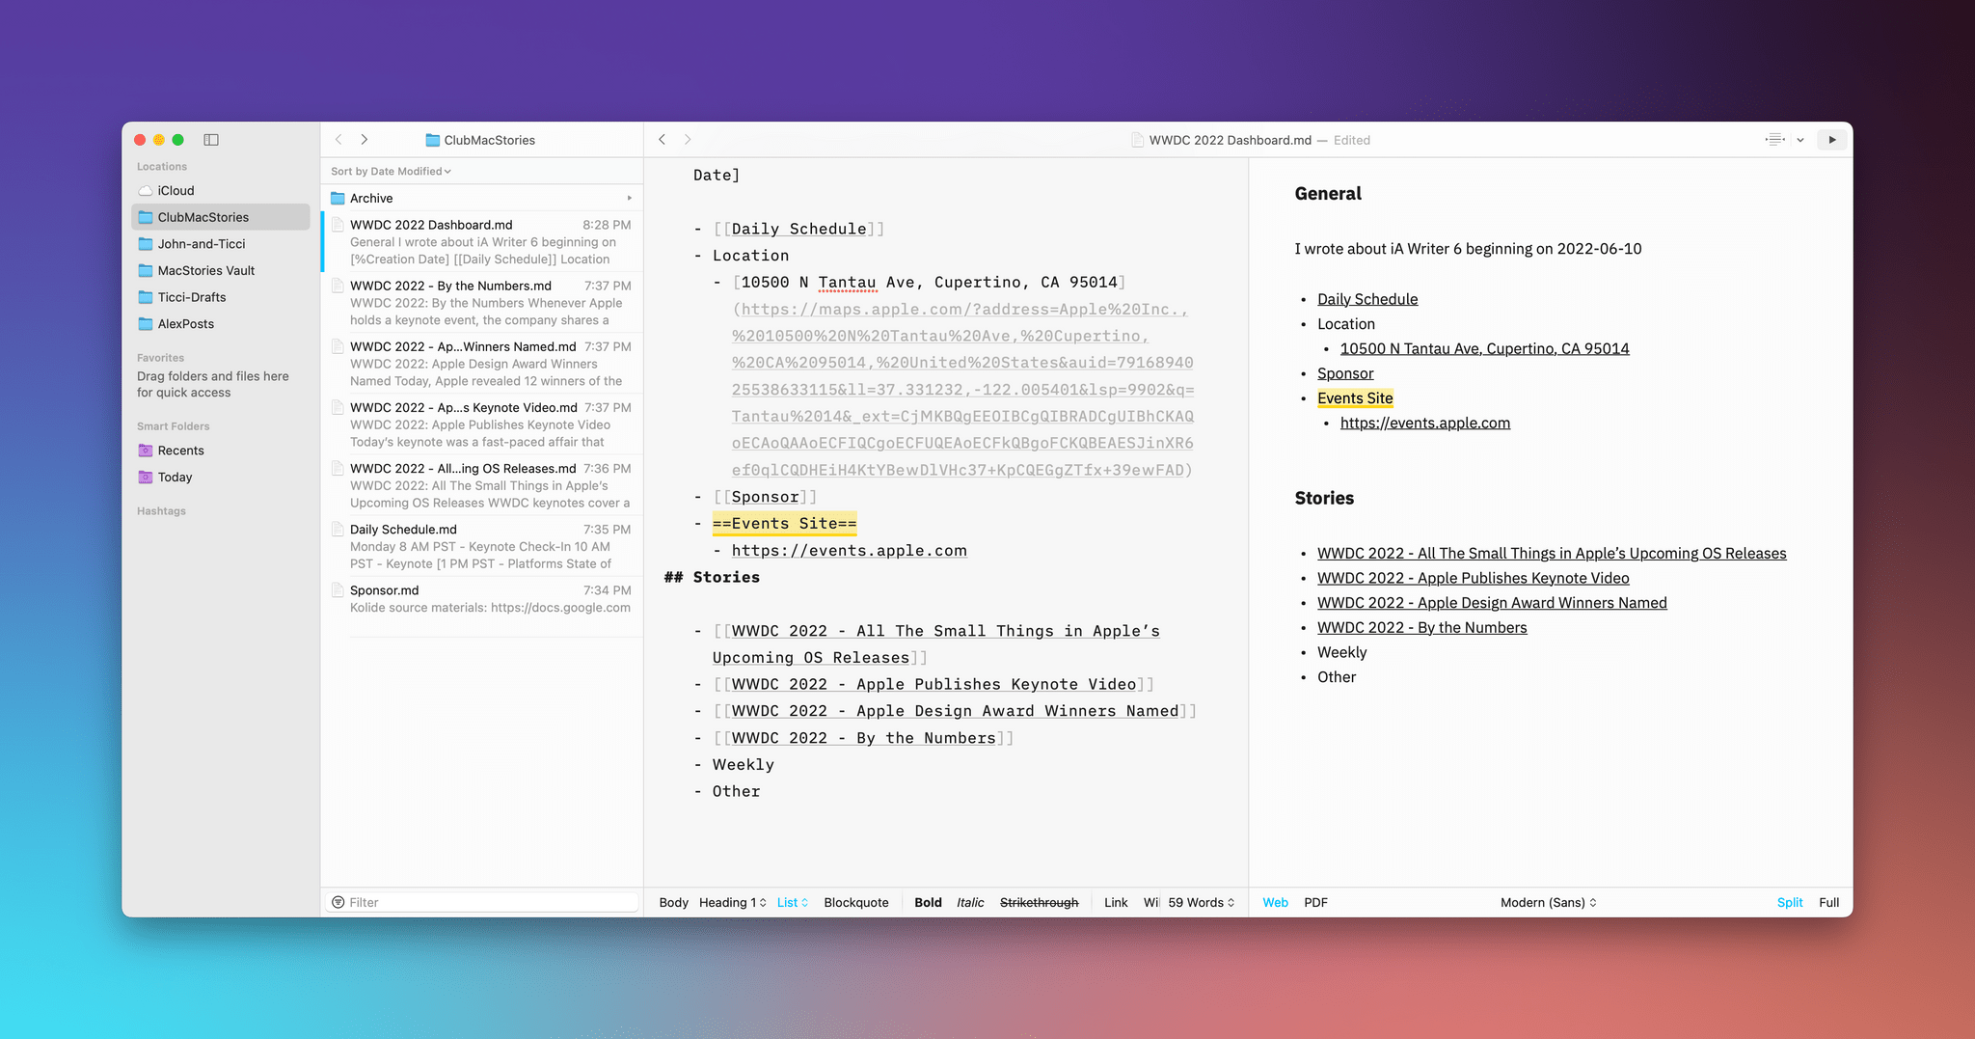Viewport: 1975px width, 1039px height.
Task: Open Apple Publishes Keynote Video preview link
Action: pyautogui.click(x=1474, y=579)
